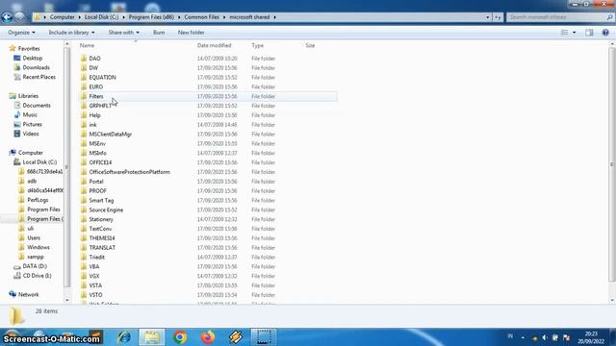
Task: Click Computer in the address breadcrumb
Action: [x=62, y=17]
